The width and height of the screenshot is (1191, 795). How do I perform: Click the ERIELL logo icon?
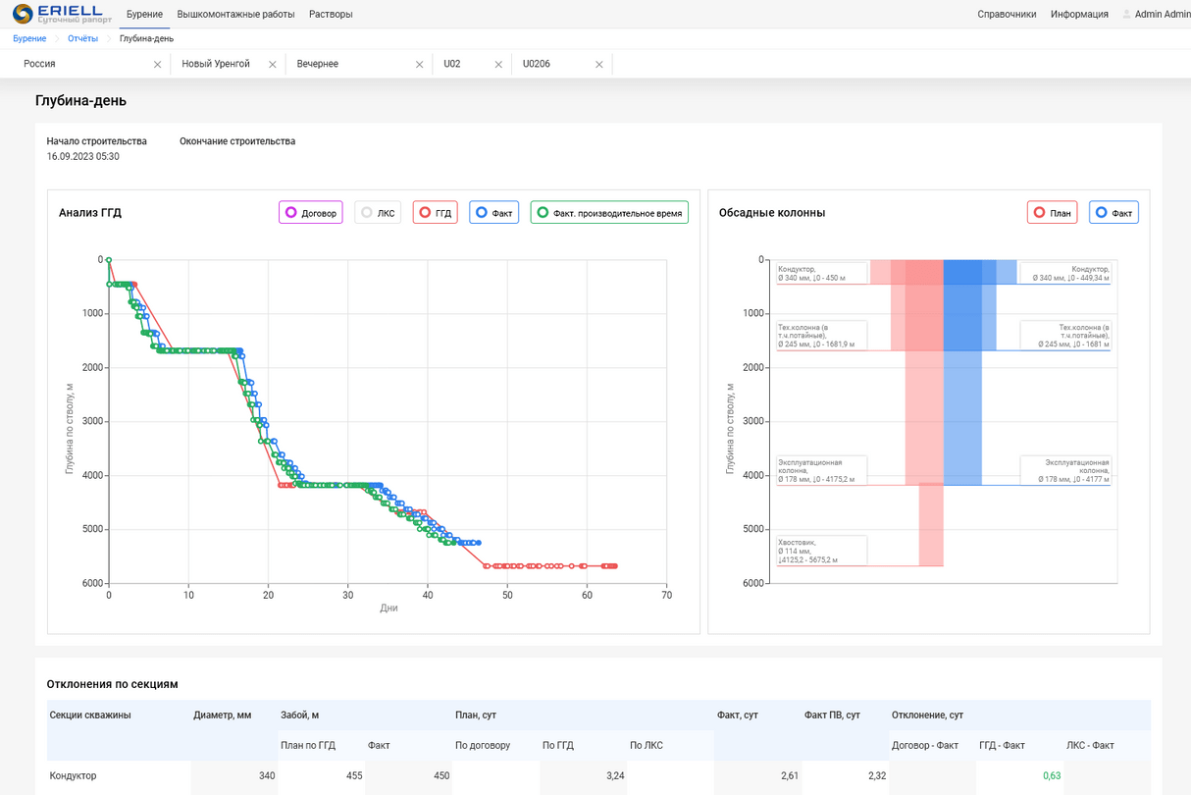[23, 14]
